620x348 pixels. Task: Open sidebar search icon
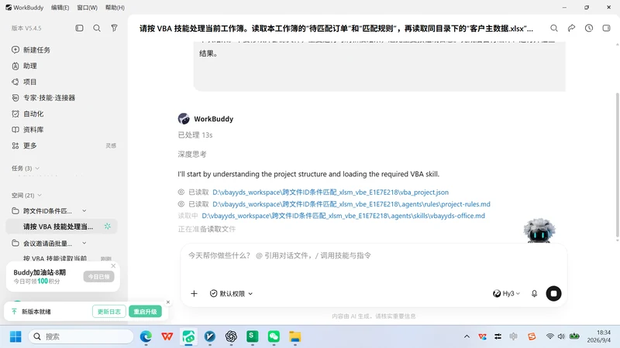click(x=97, y=28)
